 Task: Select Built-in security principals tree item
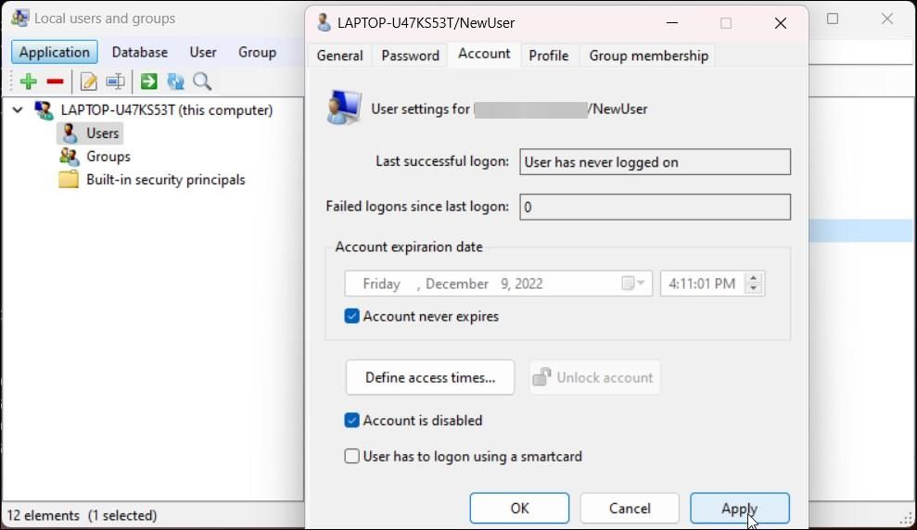(165, 180)
